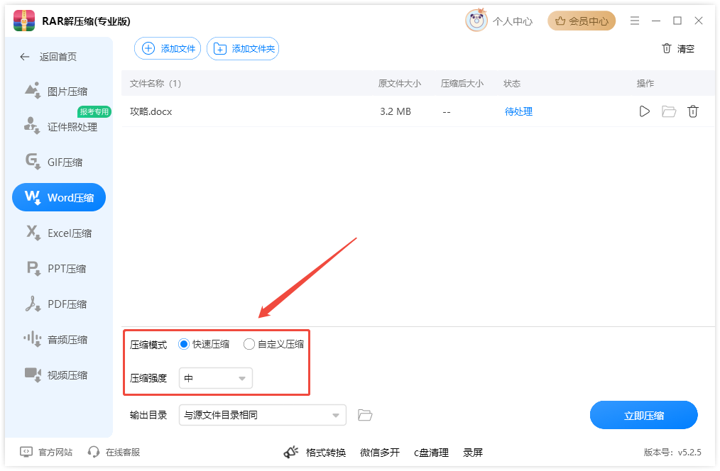Select 证件照处理 in the sidebar

coord(60,126)
